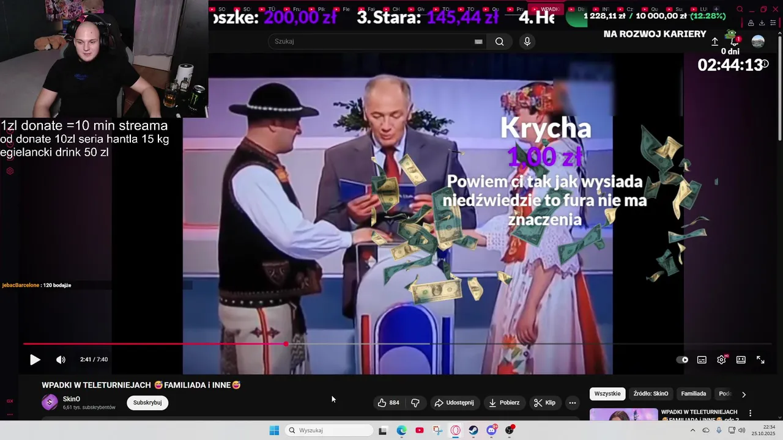Viewport: 783px width, 440px height.
Task: Open Discord from the taskbar
Action: tap(491, 430)
